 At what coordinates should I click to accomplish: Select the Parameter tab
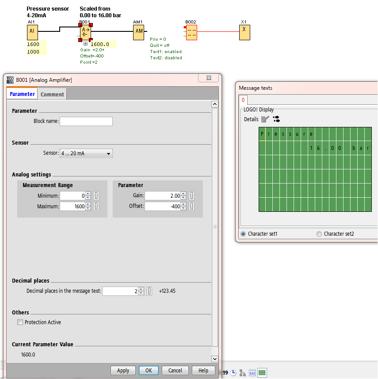click(22, 94)
